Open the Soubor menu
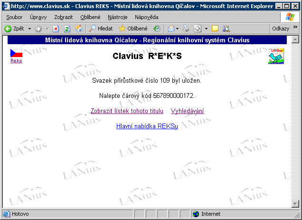Viewport: 302px width, 220px height. (x=14, y=18)
